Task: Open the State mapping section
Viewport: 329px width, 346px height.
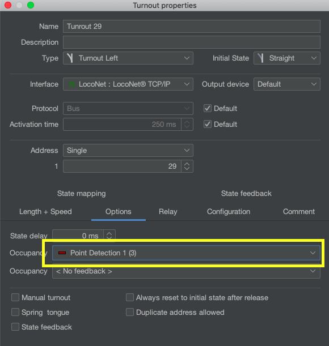Action: click(x=81, y=193)
